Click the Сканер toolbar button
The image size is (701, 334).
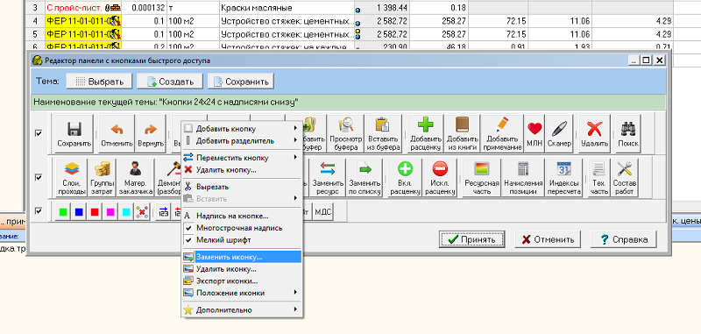(559, 133)
